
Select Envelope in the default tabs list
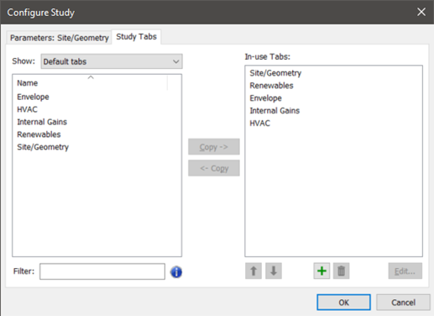[x=33, y=97]
